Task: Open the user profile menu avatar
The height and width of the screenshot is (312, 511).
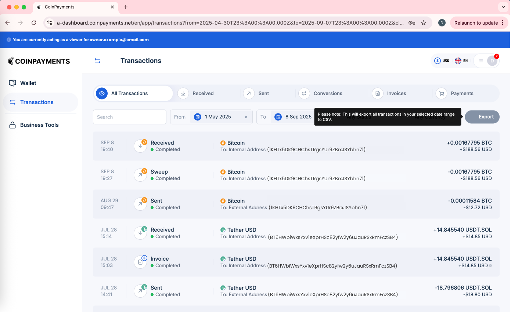Action: (492, 61)
